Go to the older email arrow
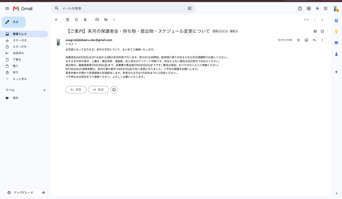The height and width of the screenshot is (199, 342). tap(322, 20)
